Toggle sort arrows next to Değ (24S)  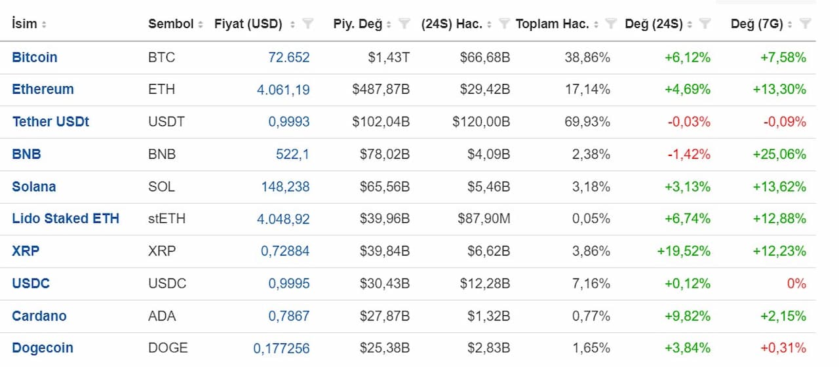pyautogui.click(x=690, y=25)
